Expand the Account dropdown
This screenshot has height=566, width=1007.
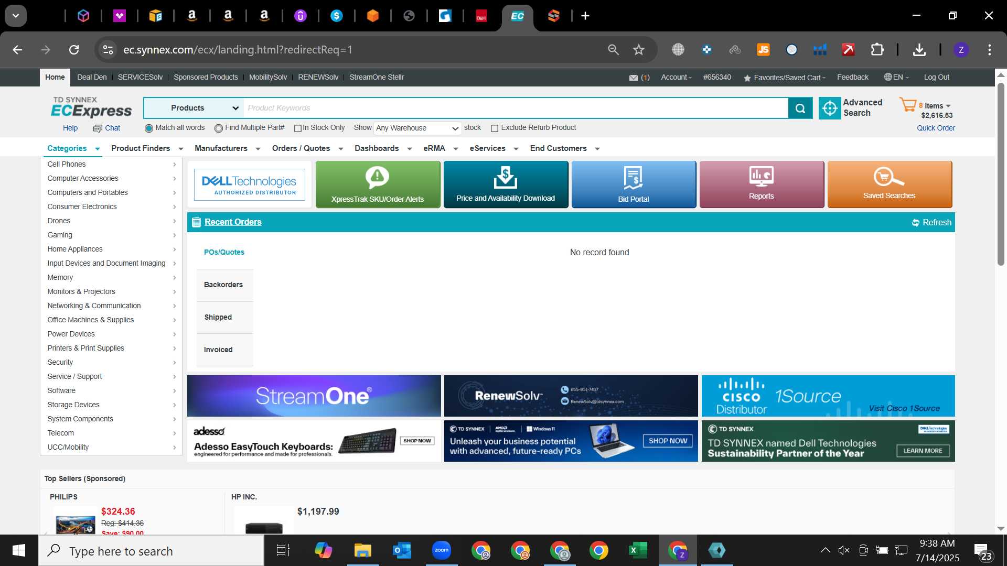pyautogui.click(x=676, y=77)
